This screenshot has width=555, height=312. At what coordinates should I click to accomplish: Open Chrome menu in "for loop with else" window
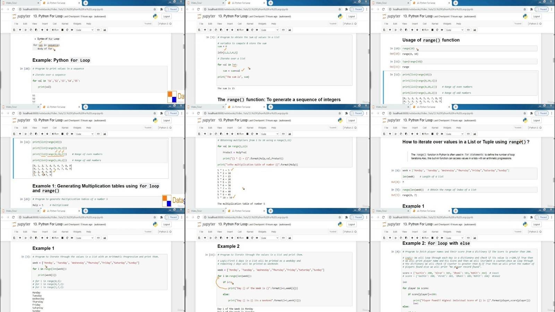552,217
